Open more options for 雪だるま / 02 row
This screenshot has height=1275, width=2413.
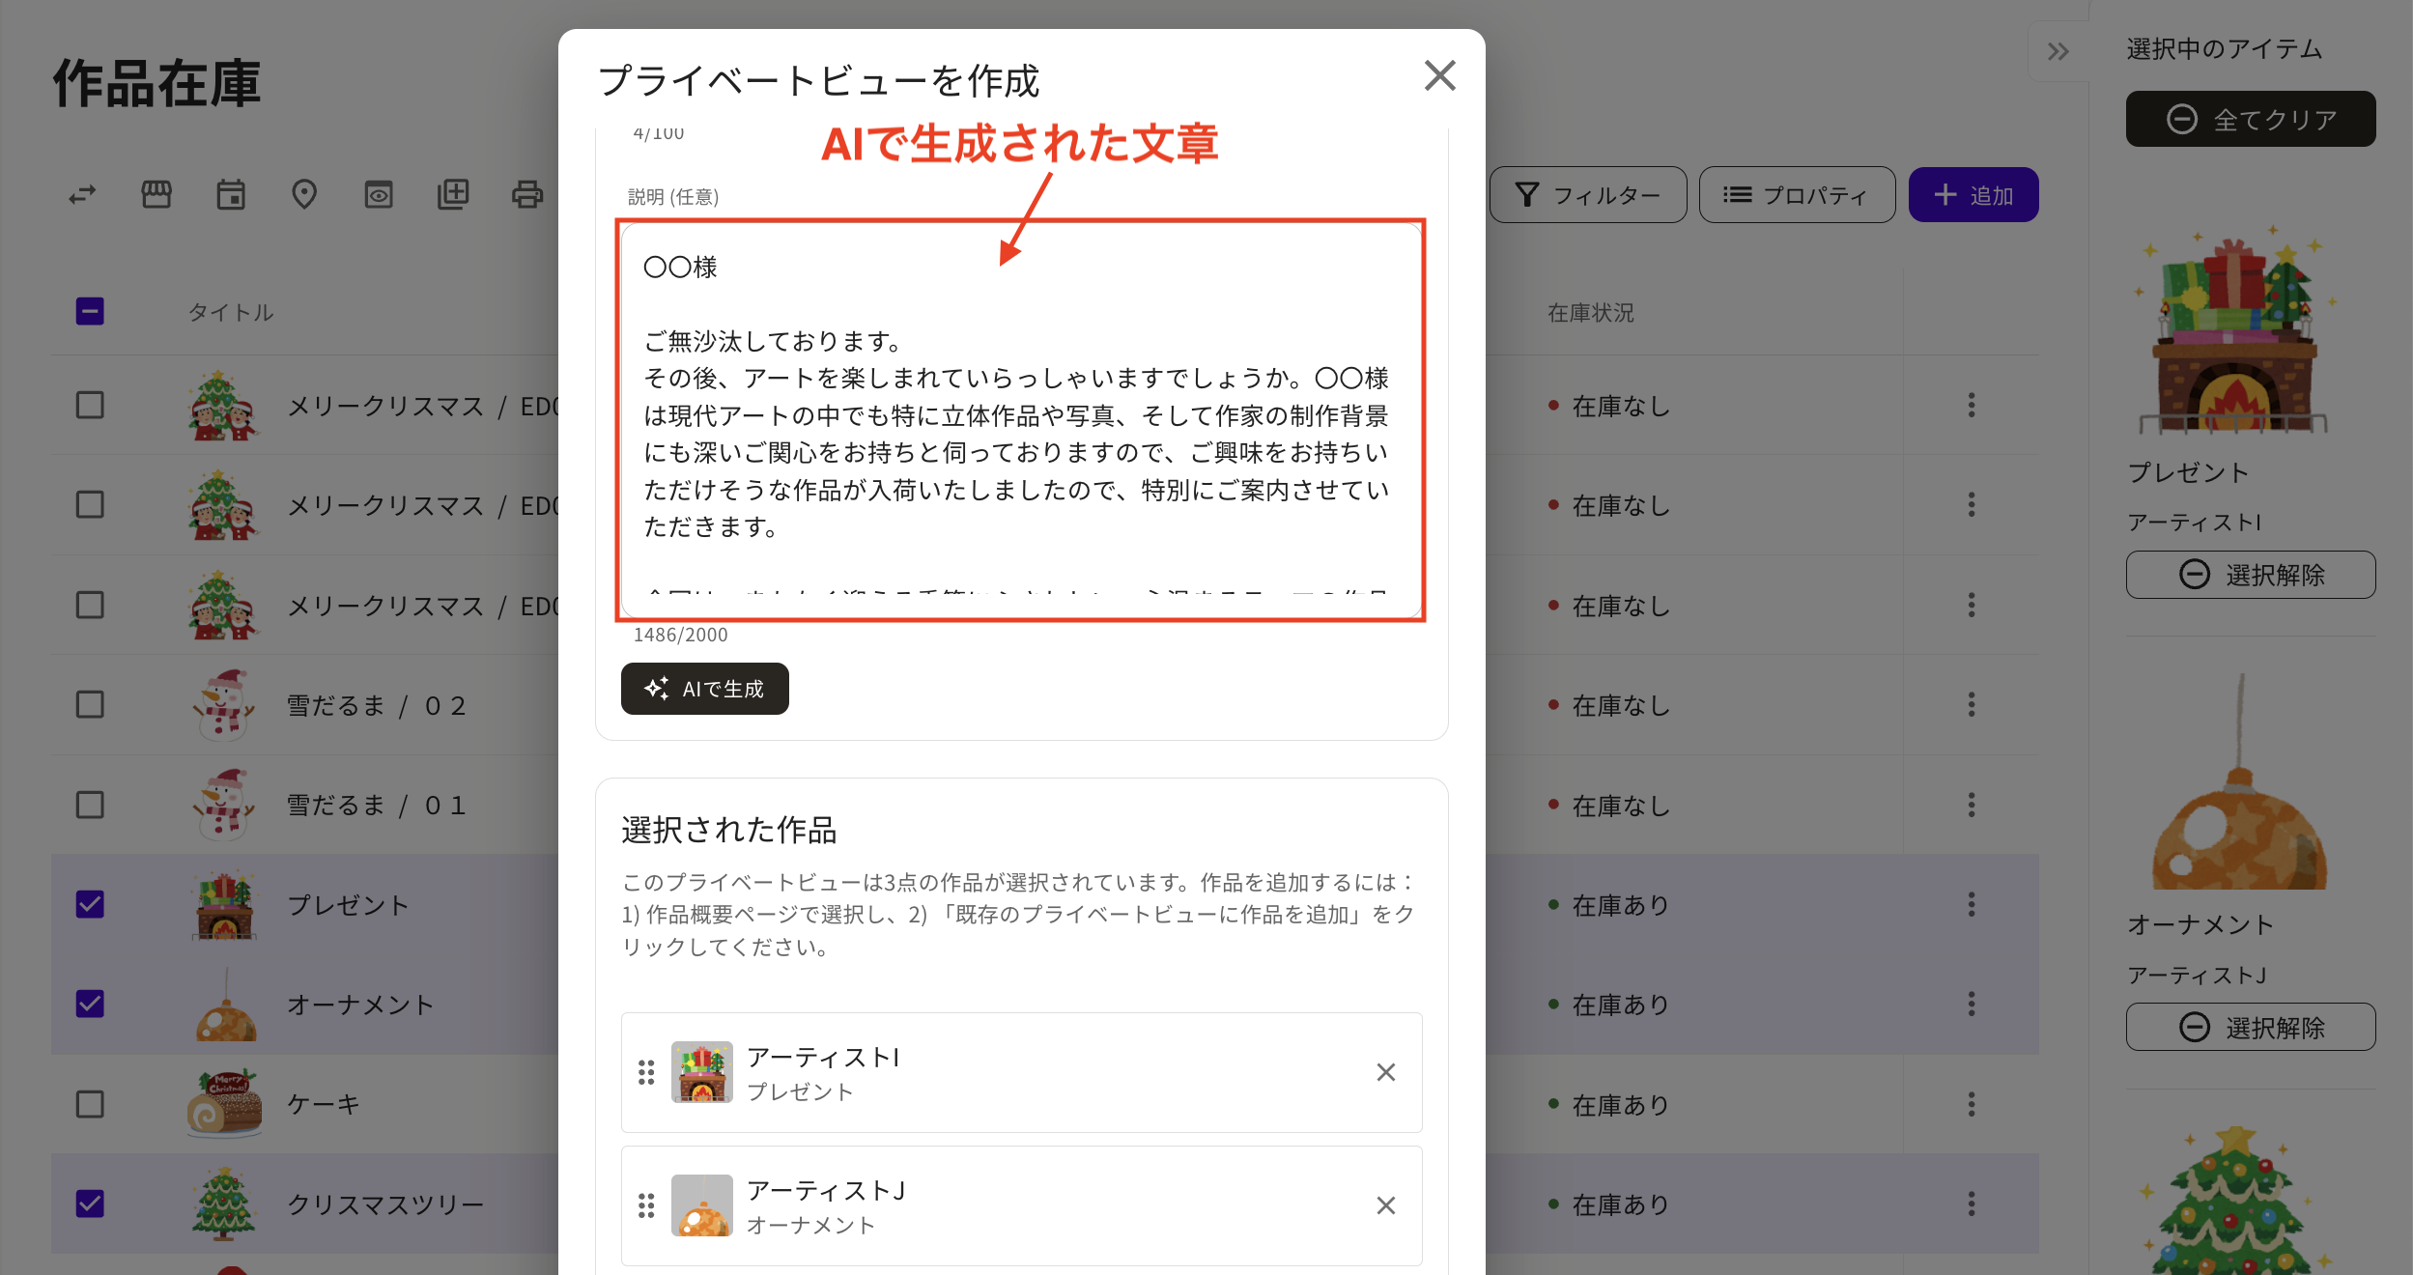point(1972,705)
